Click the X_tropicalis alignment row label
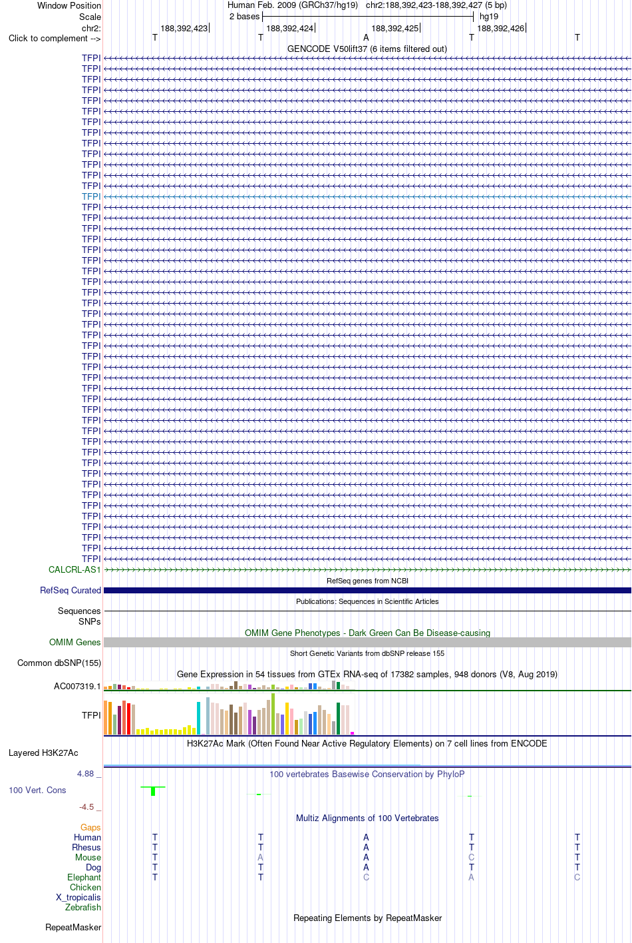Viewport: 632px width, 943px height. (79, 897)
